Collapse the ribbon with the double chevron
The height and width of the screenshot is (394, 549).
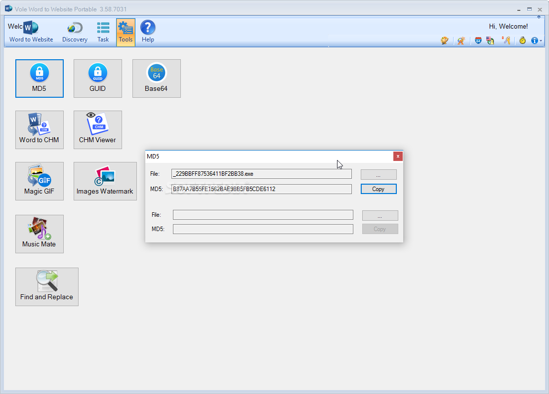pyautogui.click(x=539, y=17)
